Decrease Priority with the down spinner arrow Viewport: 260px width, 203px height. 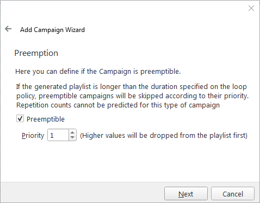72,138
